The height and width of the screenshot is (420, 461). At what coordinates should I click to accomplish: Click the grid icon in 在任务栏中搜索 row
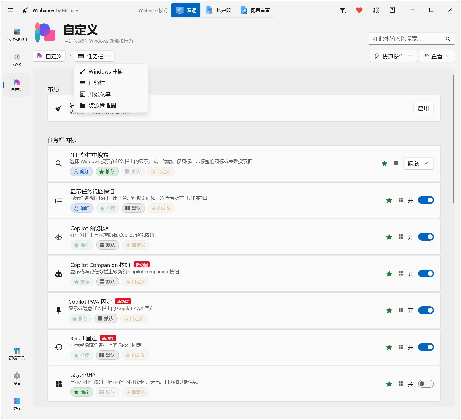pos(396,163)
